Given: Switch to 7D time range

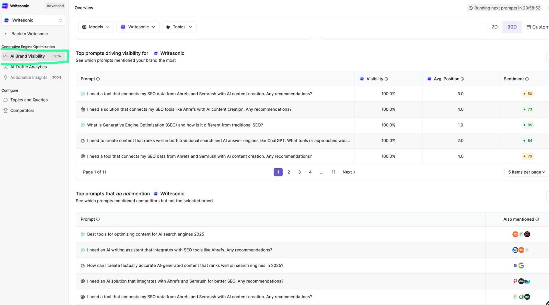Looking at the screenshot, I should (x=494, y=27).
